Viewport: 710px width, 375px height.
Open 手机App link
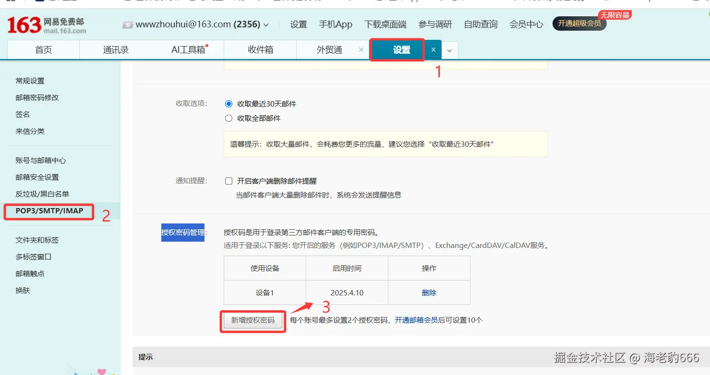point(336,24)
